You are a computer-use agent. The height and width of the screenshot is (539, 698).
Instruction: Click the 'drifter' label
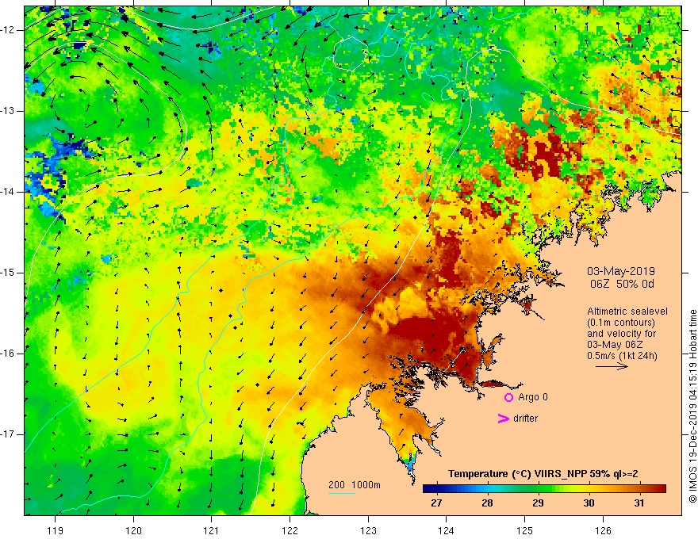coord(525,419)
